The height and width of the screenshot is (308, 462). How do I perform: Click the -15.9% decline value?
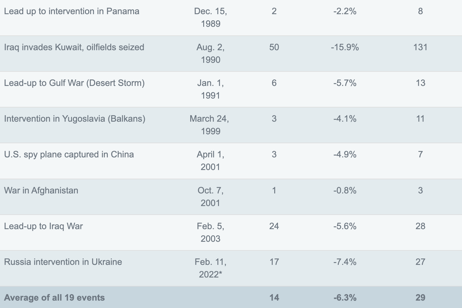click(x=345, y=47)
